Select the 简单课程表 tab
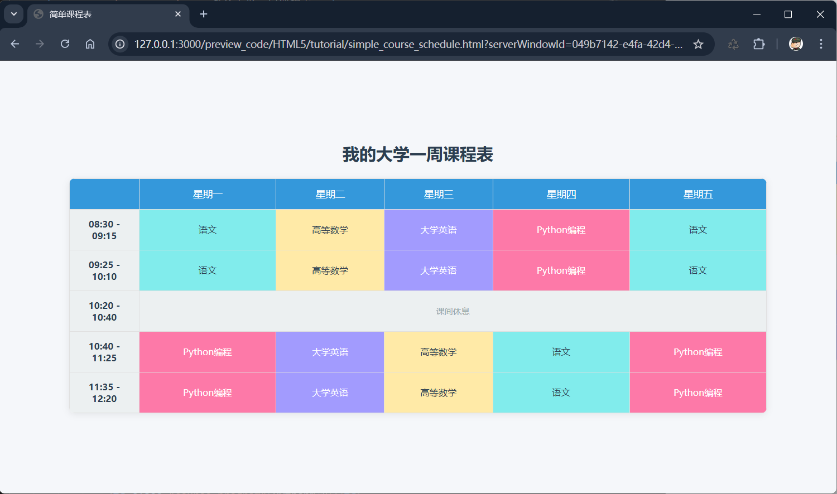This screenshot has height=494, width=837. [x=100, y=14]
